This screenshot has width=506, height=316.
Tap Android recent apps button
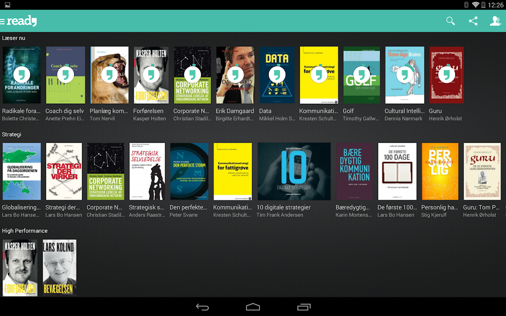tap(304, 307)
